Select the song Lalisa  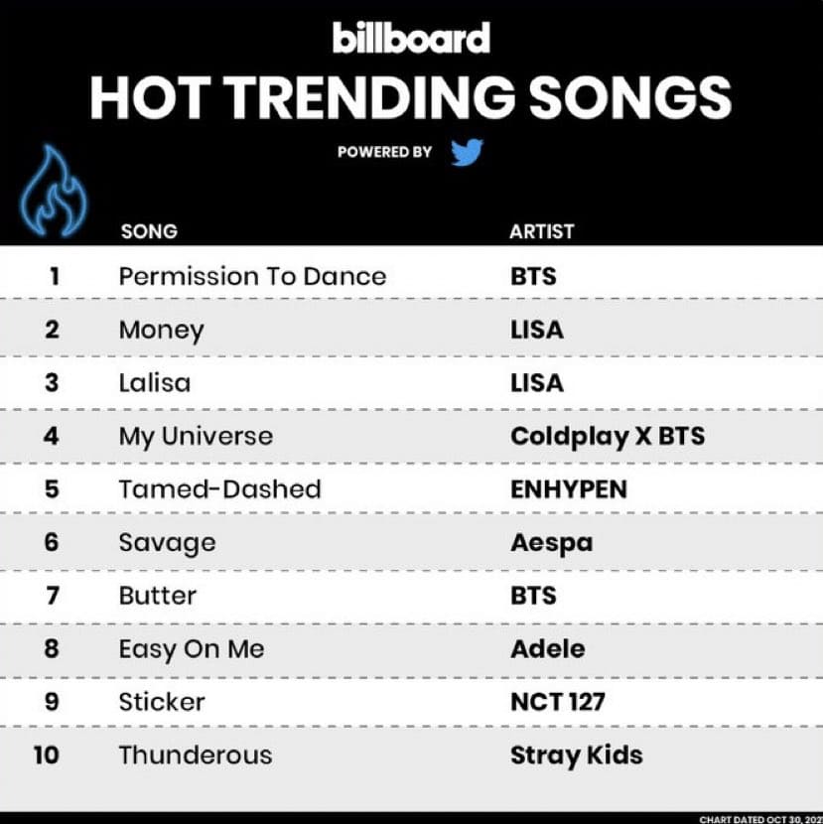click(154, 382)
